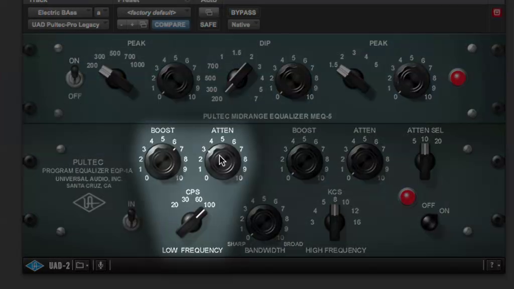Click the automation enable icon
This screenshot has width=514, height=289.
(x=209, y=13)
